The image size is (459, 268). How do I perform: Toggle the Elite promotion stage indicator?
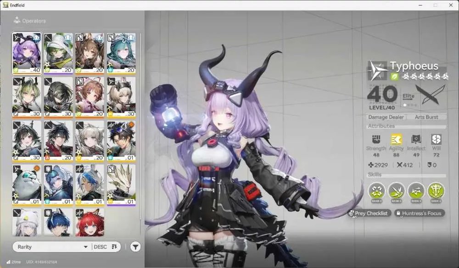409,99
